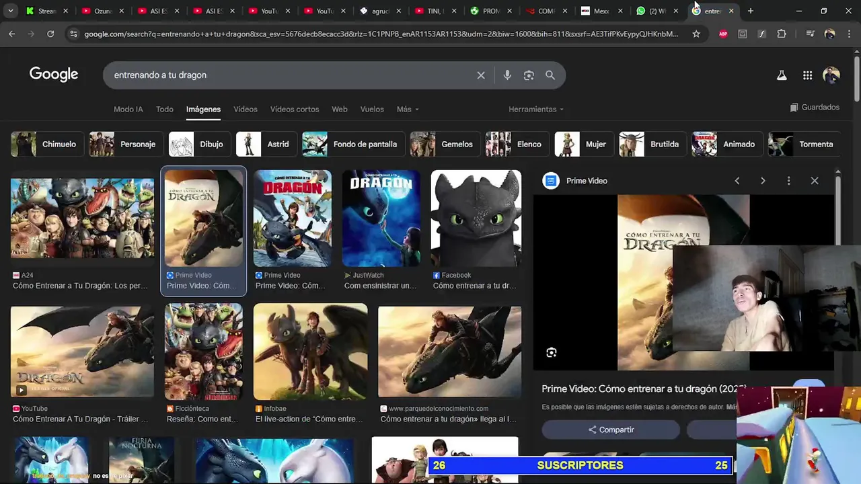Image resolution: width=861 pixels, height=484 pixels.
Task: Filter by Fondo de pantalla chip
Action: 354,144
